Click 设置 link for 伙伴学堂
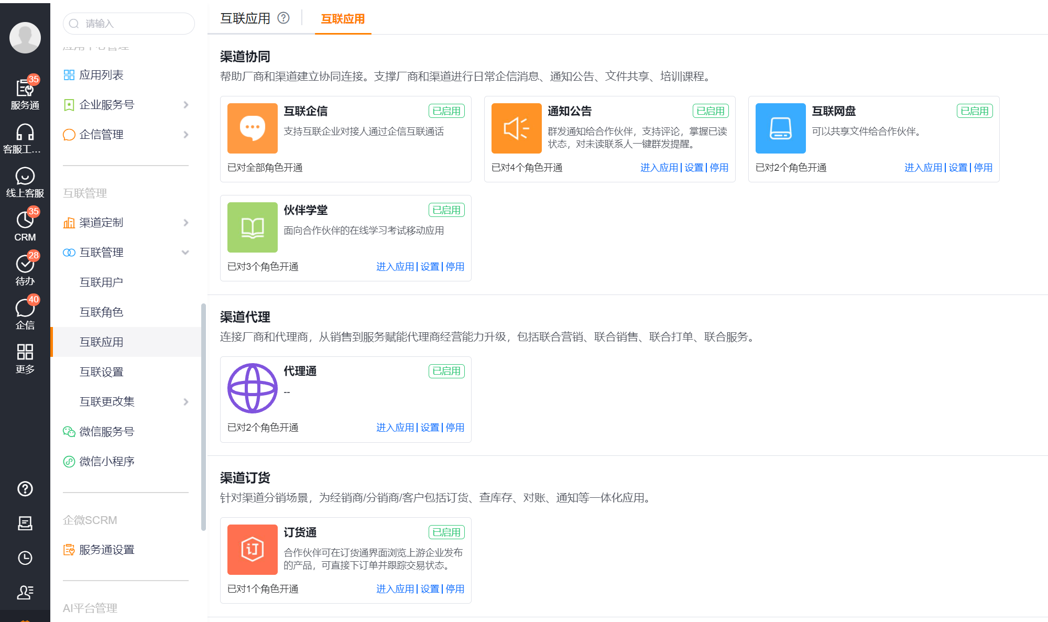 [x=430, y=267]
